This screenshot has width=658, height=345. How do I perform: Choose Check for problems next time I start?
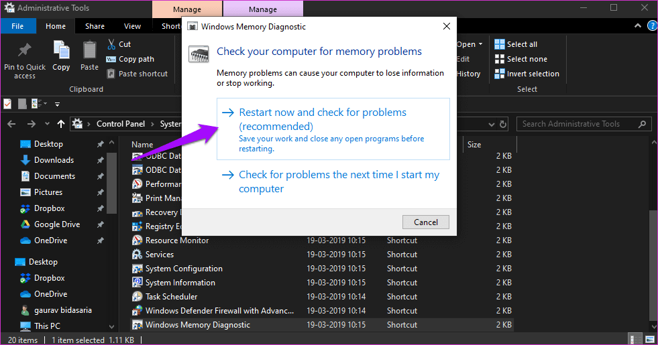click(x=333, y=182)
